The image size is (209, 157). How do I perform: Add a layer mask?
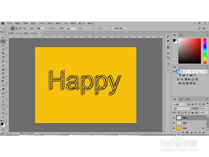[187, 133]
